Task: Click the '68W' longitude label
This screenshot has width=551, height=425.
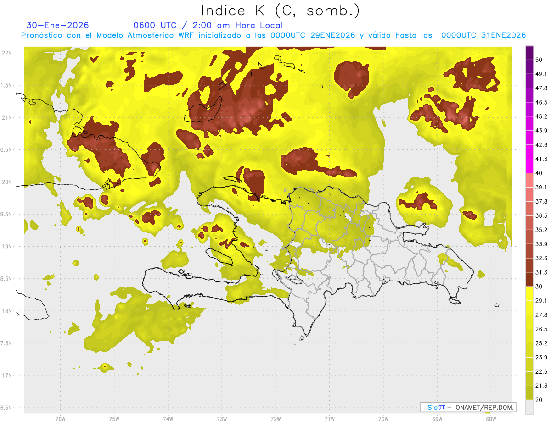Action: [490, 419]
